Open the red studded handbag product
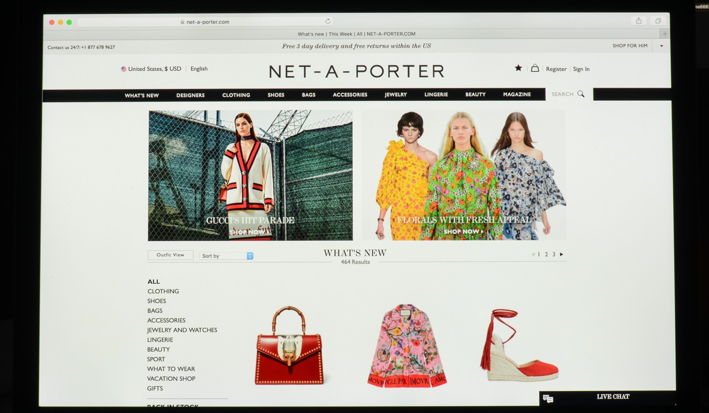 point(290,346)
